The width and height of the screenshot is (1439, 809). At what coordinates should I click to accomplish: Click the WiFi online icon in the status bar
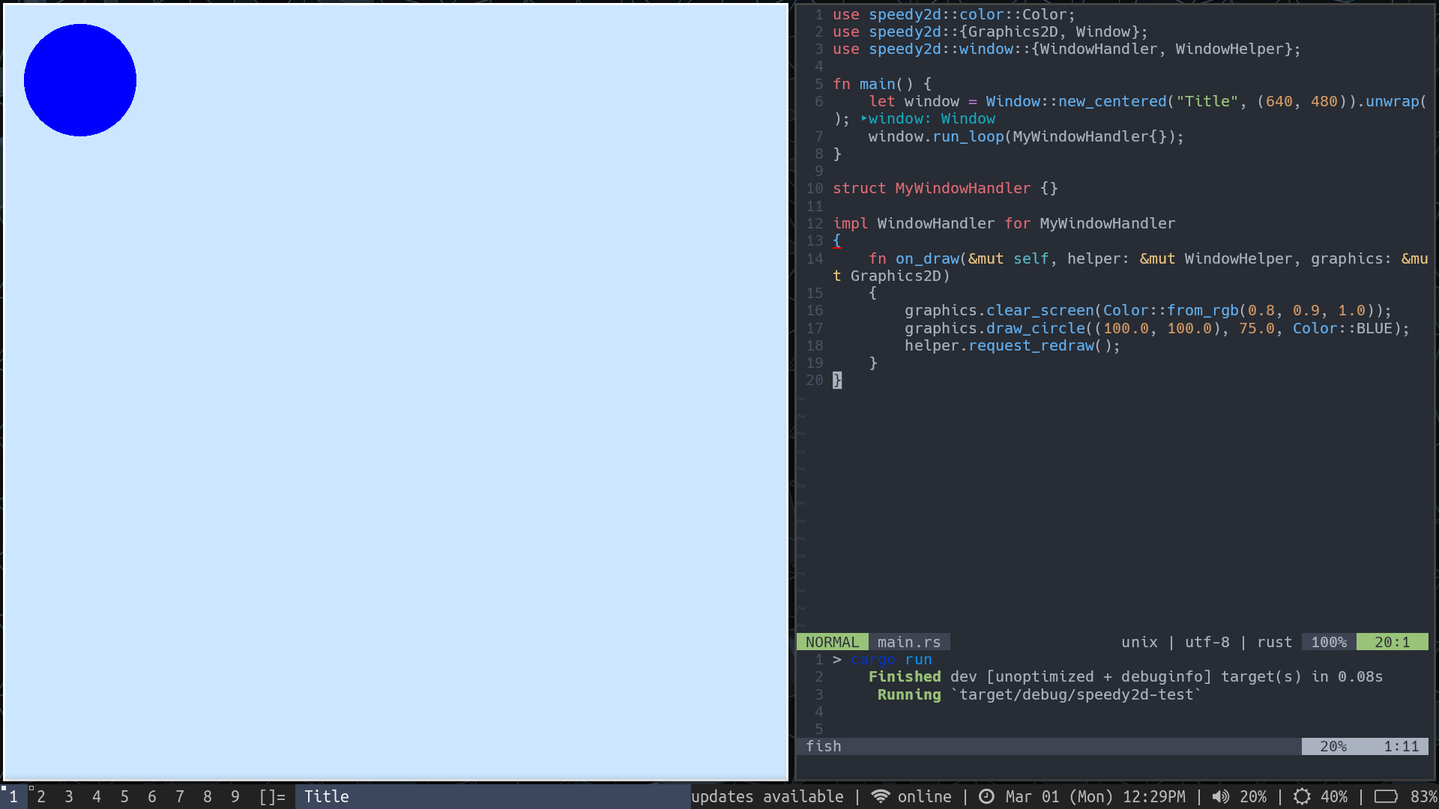881,796
